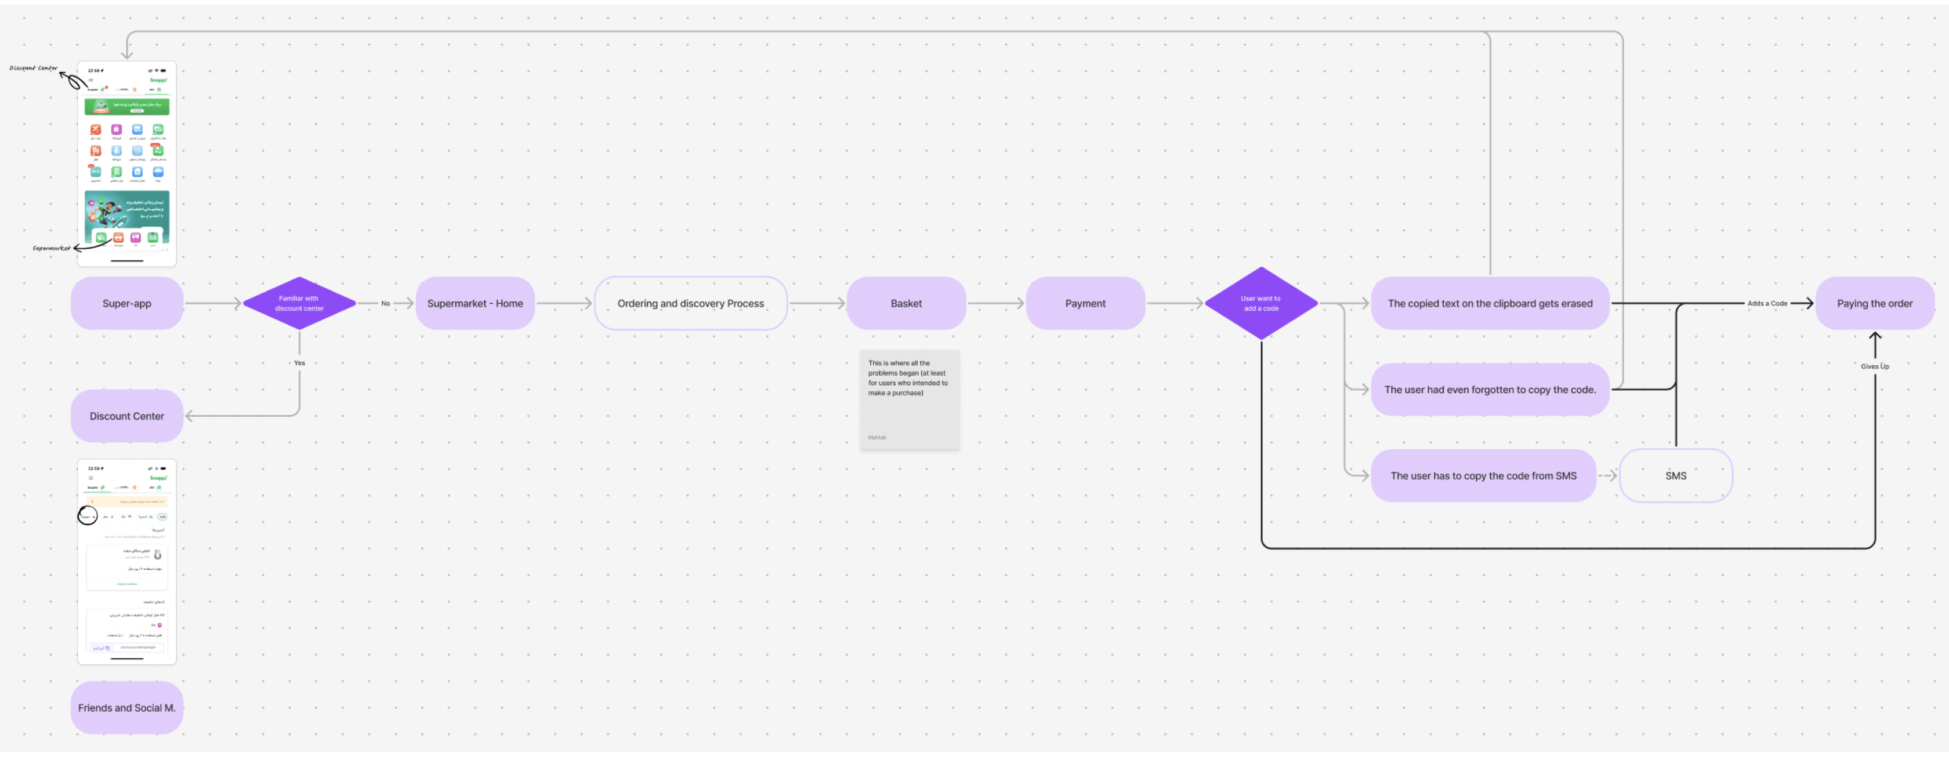The height and width of the screenshot is (760, 1949).
Task: Click the 'Ordering and discovery Process' outlined node
Action: [690, 303]
